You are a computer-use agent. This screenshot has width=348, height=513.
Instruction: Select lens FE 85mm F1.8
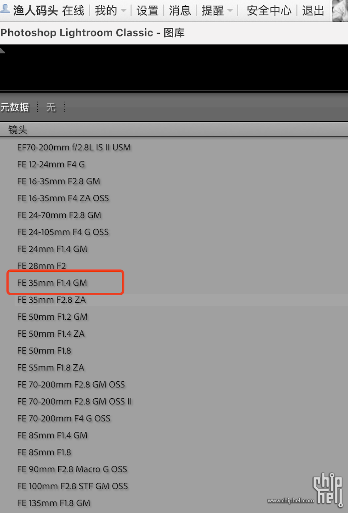tap(44, 452)
